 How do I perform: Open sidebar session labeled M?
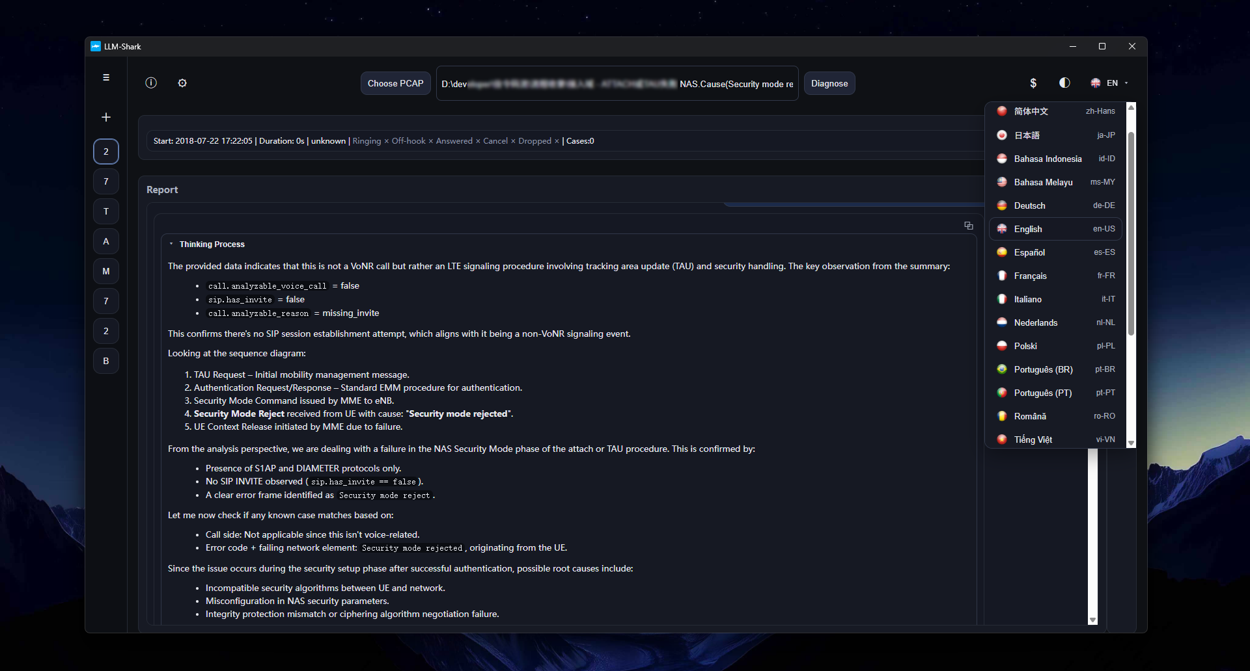(106, 271)
